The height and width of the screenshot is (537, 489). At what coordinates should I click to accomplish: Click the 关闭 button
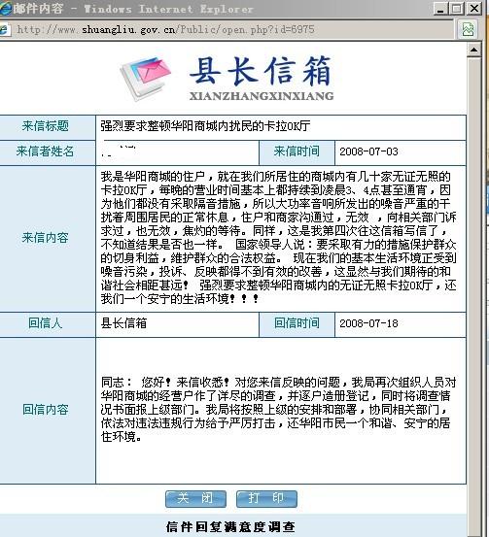[195, 499]
